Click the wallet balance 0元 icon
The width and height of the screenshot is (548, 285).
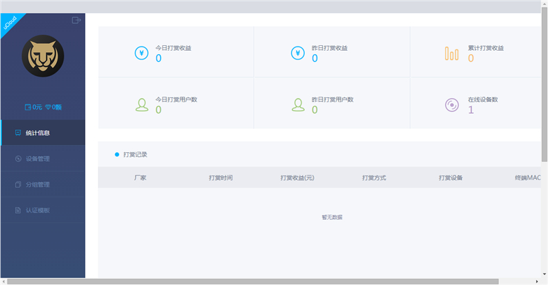(28, 107)
